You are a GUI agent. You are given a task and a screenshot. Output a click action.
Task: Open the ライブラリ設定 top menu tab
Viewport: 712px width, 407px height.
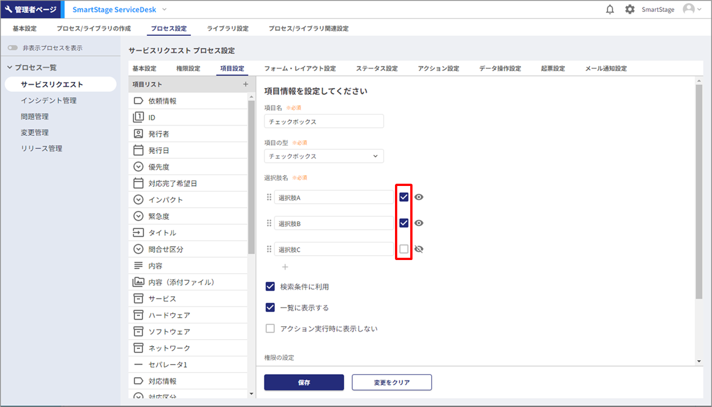227,28
